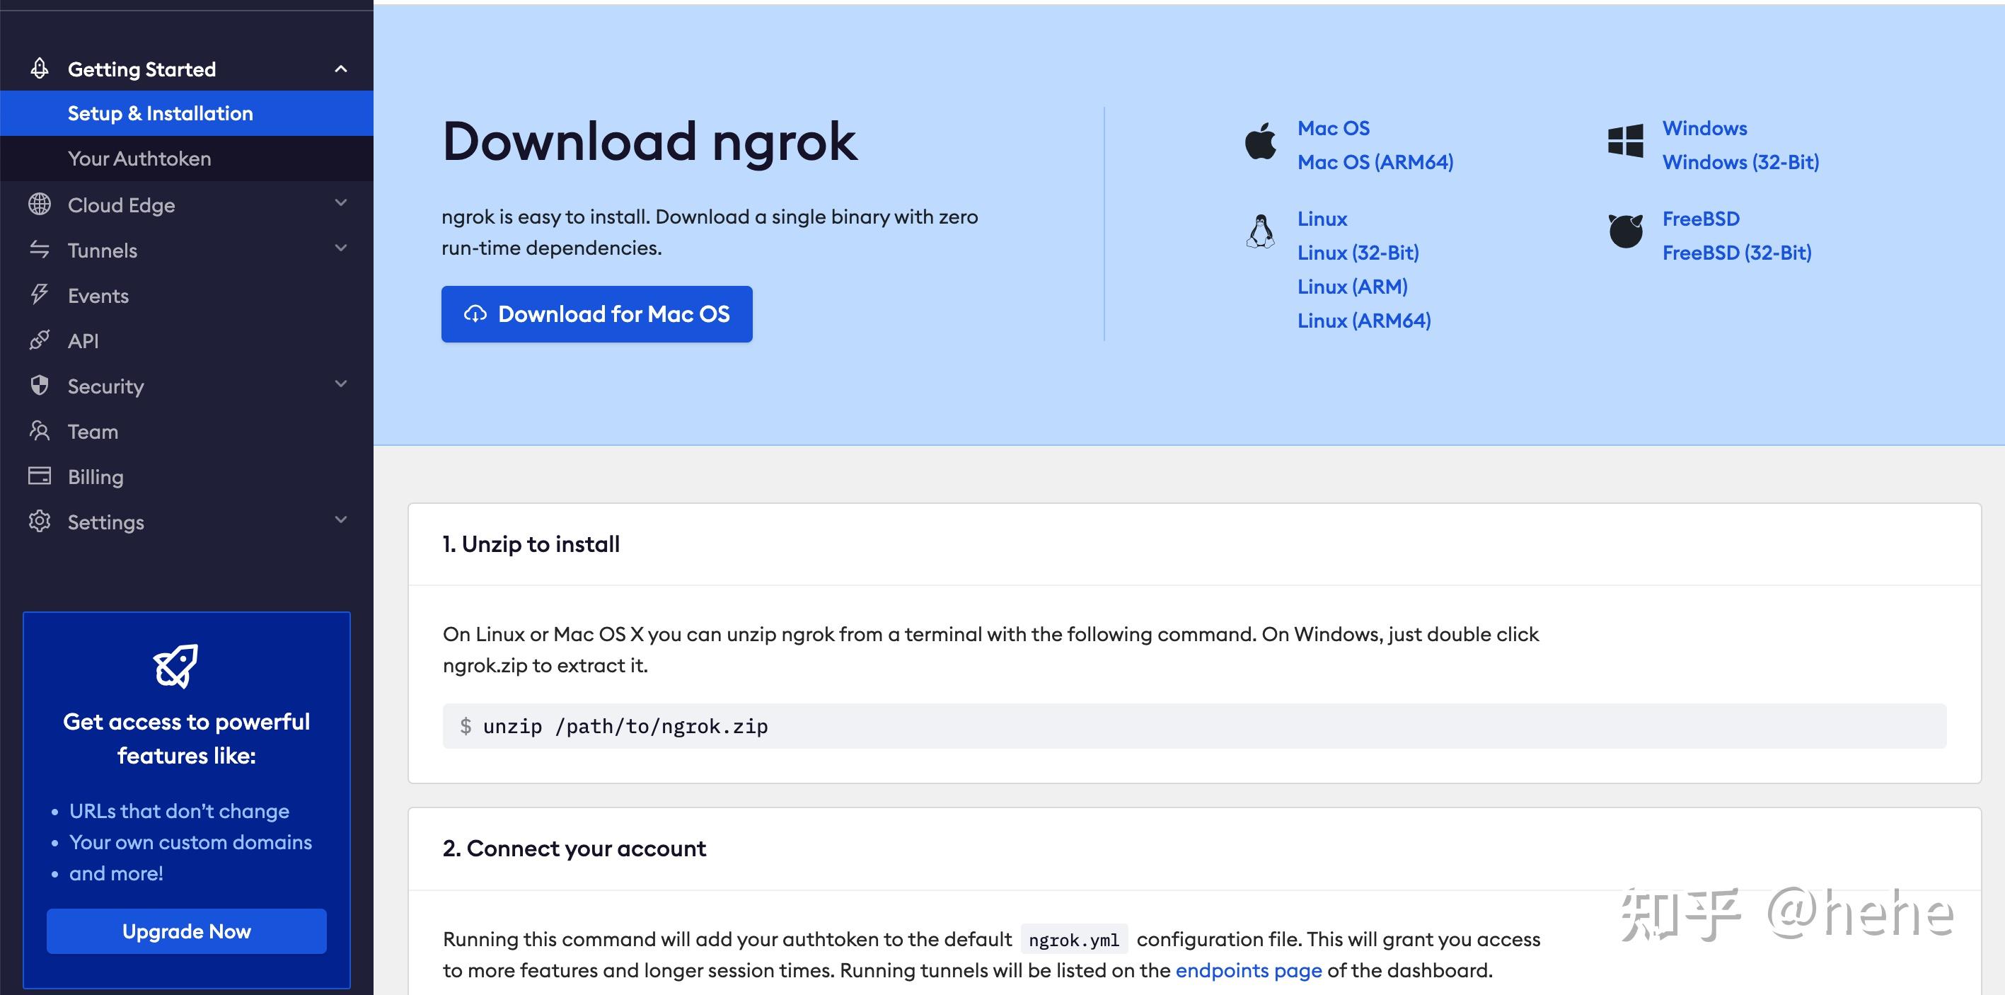Expand the Security submenu chevron
This screenshot has height=995, width=2005.
(x=341, y=384)
